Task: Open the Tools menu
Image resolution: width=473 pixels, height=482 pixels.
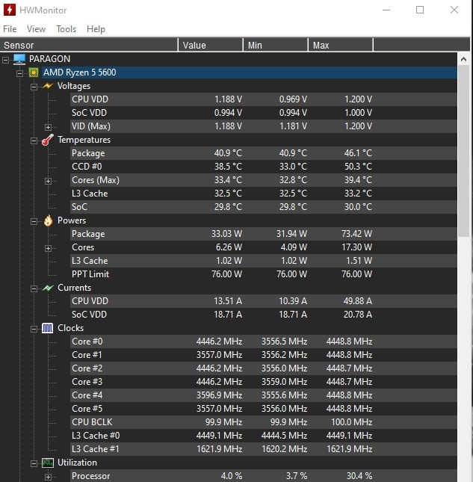Action: pos(66,29)
